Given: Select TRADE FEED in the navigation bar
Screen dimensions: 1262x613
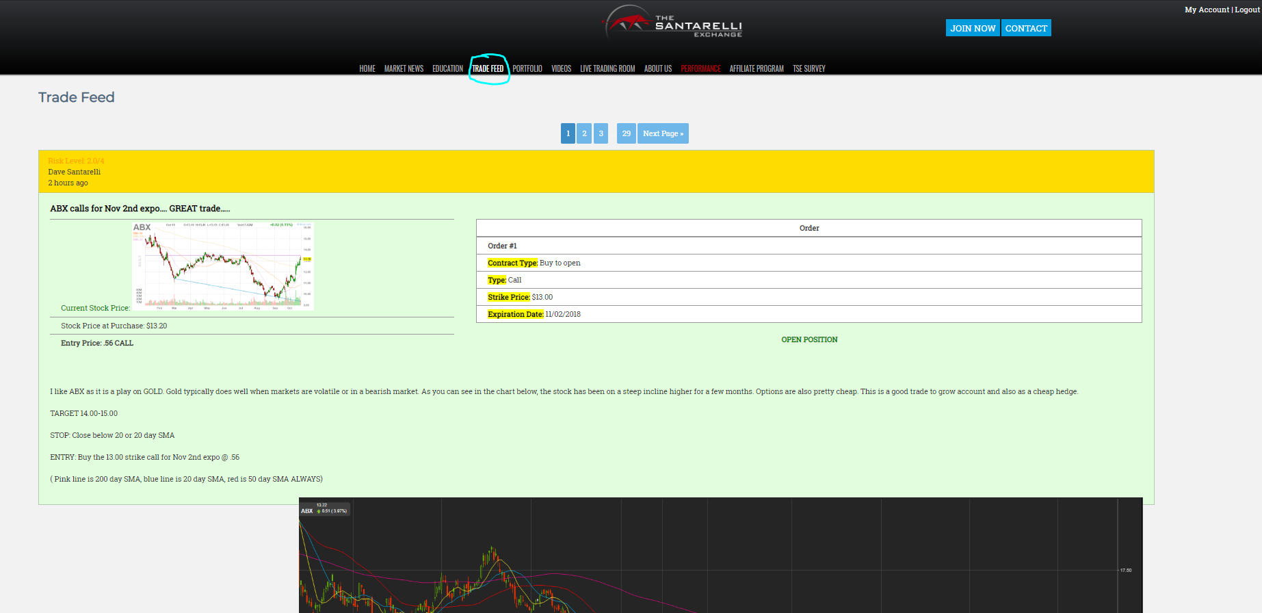Looking at the screenshot, I should [x=488, y=68].
